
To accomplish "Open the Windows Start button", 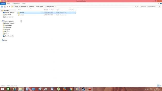I will click(x=2, y=89).
